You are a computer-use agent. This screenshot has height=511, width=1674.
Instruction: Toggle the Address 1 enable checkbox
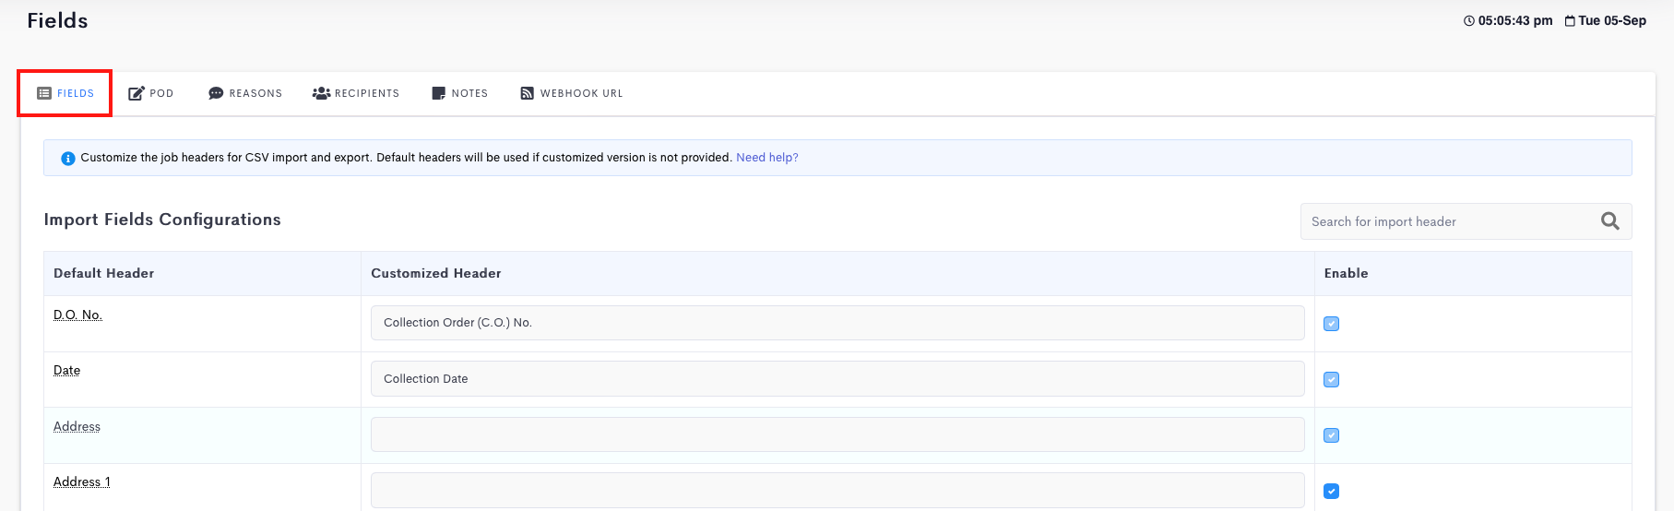(1332, 491)
